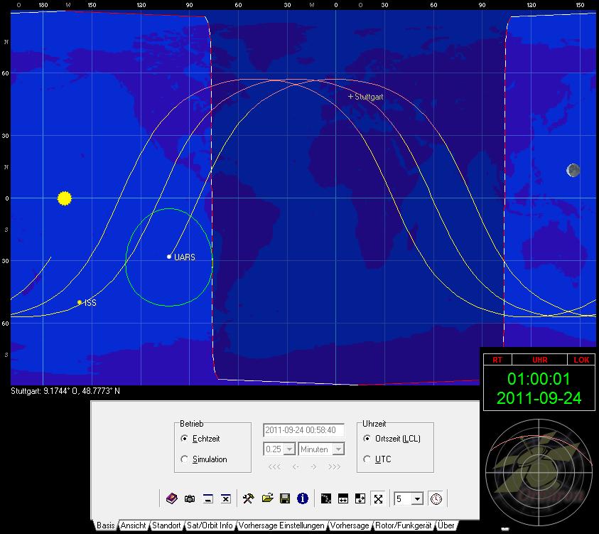599x534 pixels.
Task: Click the UARS satellite marker on map
Action: coord(169,257)
